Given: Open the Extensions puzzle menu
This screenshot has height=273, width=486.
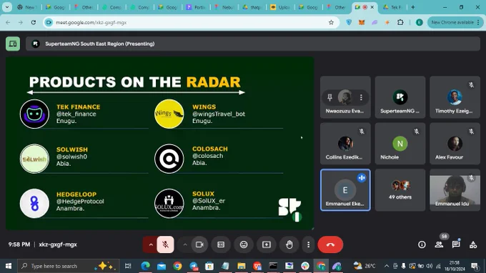Looking at the screenshot, I should pos(400,22).
